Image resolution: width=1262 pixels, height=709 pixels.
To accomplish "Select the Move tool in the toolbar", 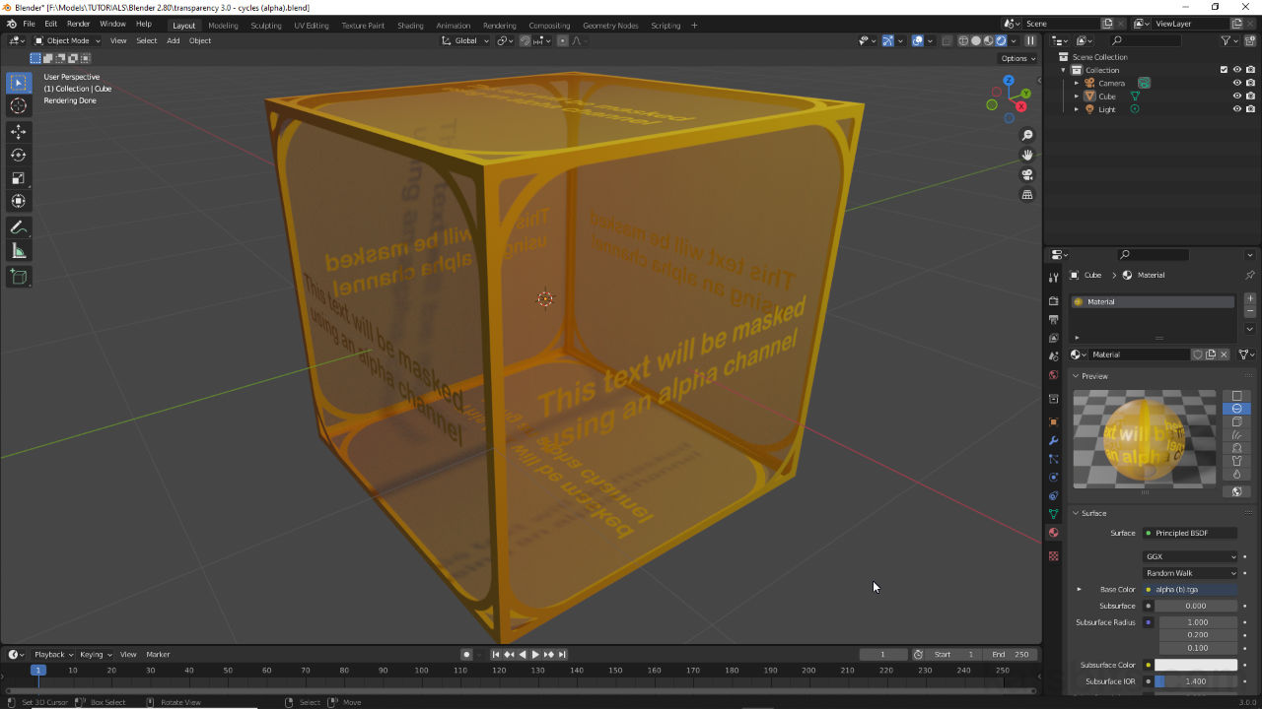I will click(x=18, y=131).
